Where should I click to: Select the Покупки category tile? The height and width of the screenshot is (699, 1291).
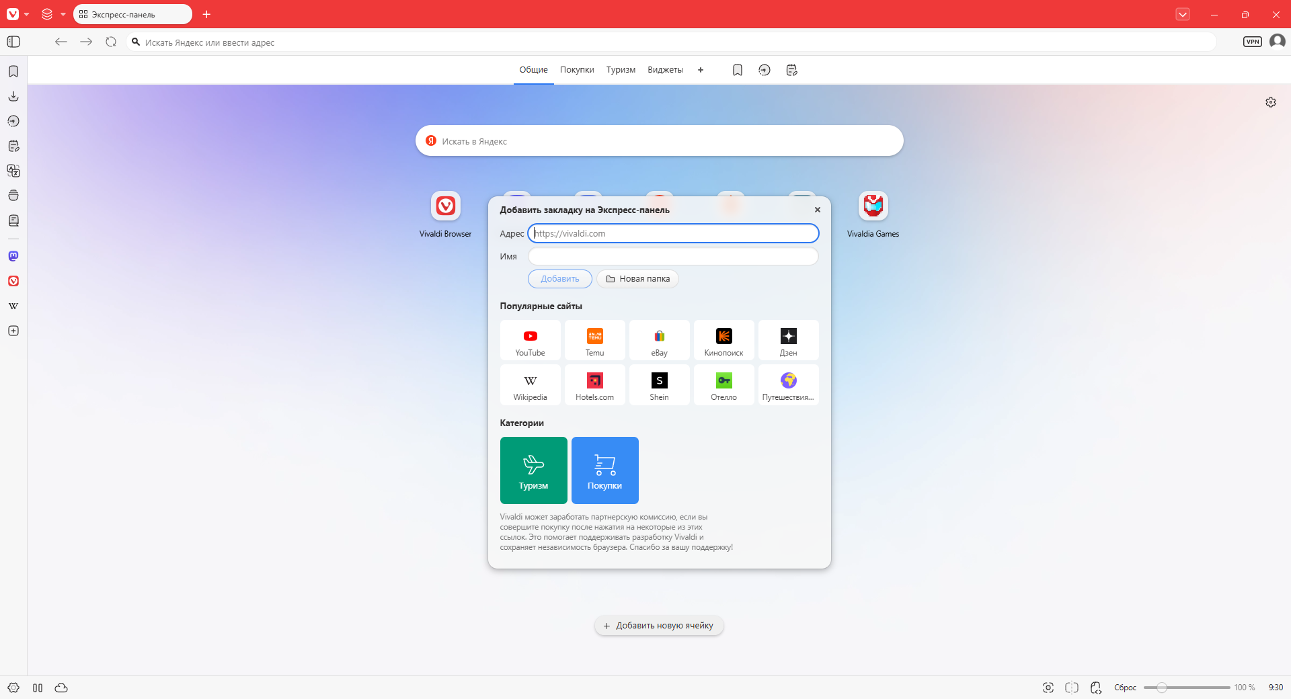[x=605, y=470]
